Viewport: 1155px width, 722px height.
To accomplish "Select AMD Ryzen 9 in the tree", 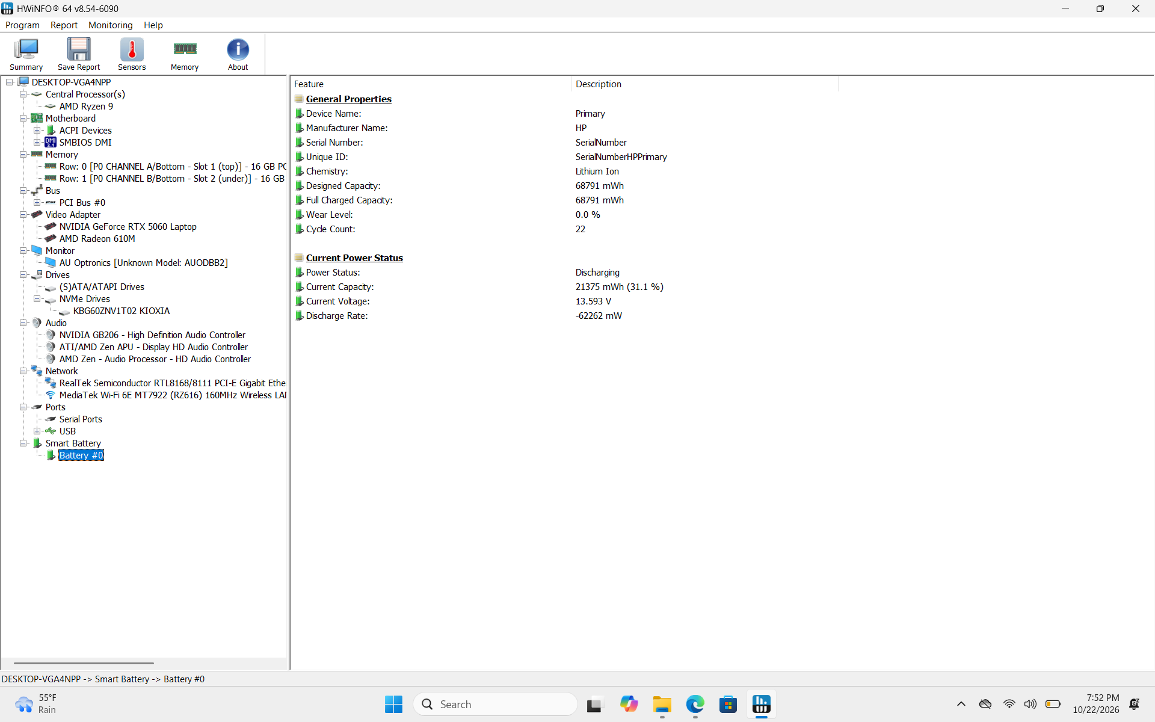I will [x=86, y=106].
